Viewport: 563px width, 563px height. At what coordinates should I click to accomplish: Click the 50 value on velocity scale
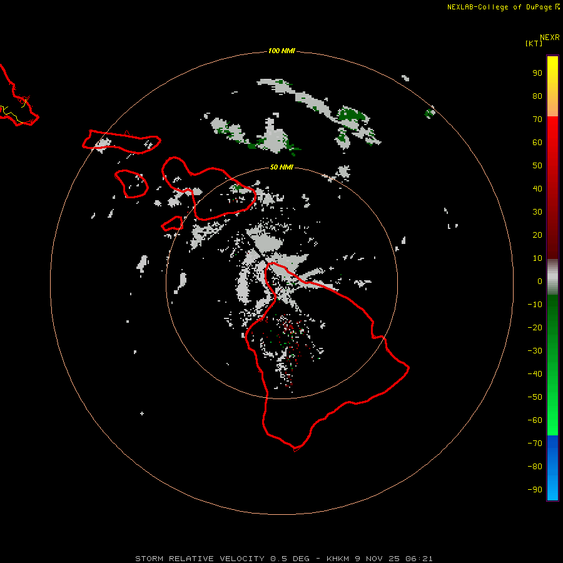point(537,166)
